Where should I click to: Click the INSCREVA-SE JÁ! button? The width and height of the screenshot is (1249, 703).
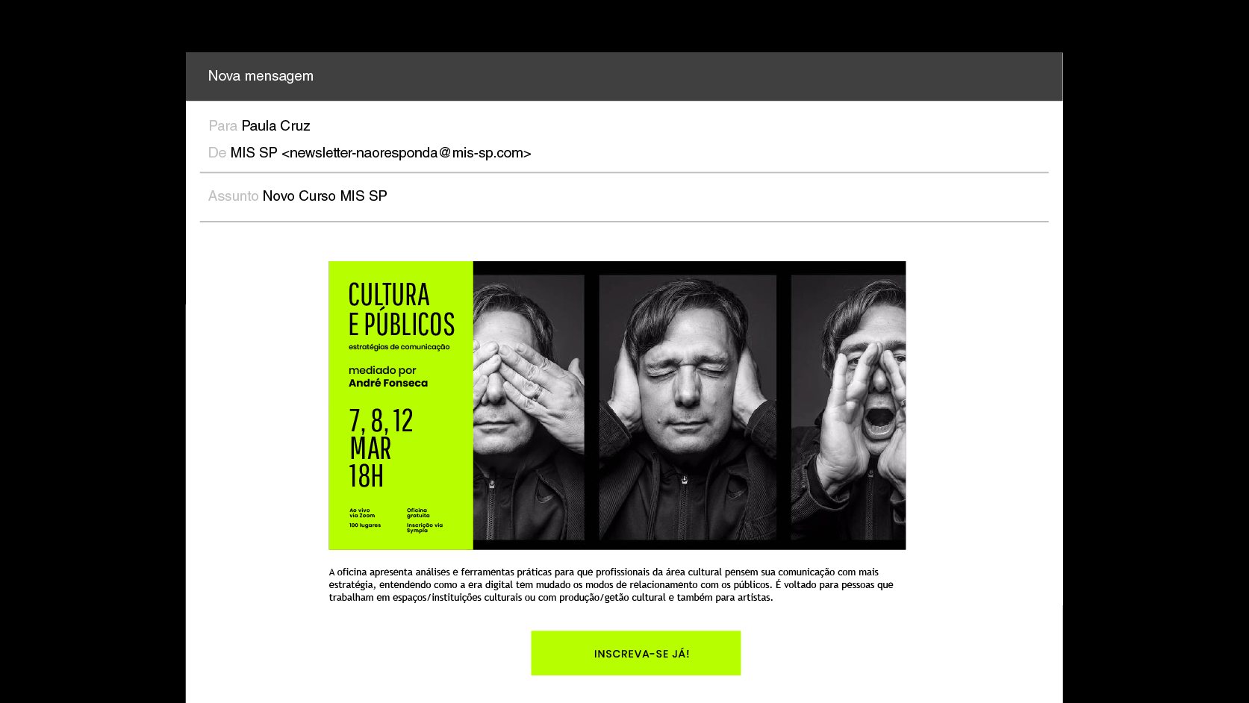pos(635,653)
